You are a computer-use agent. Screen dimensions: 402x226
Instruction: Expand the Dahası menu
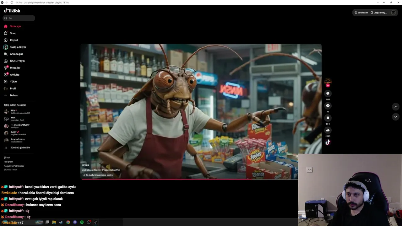pos(11,95)
